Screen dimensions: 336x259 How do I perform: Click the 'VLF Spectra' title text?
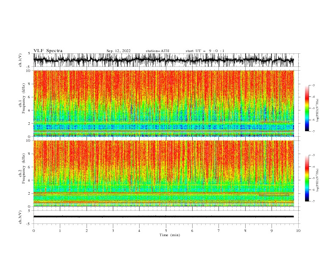(x=48, y=51)
